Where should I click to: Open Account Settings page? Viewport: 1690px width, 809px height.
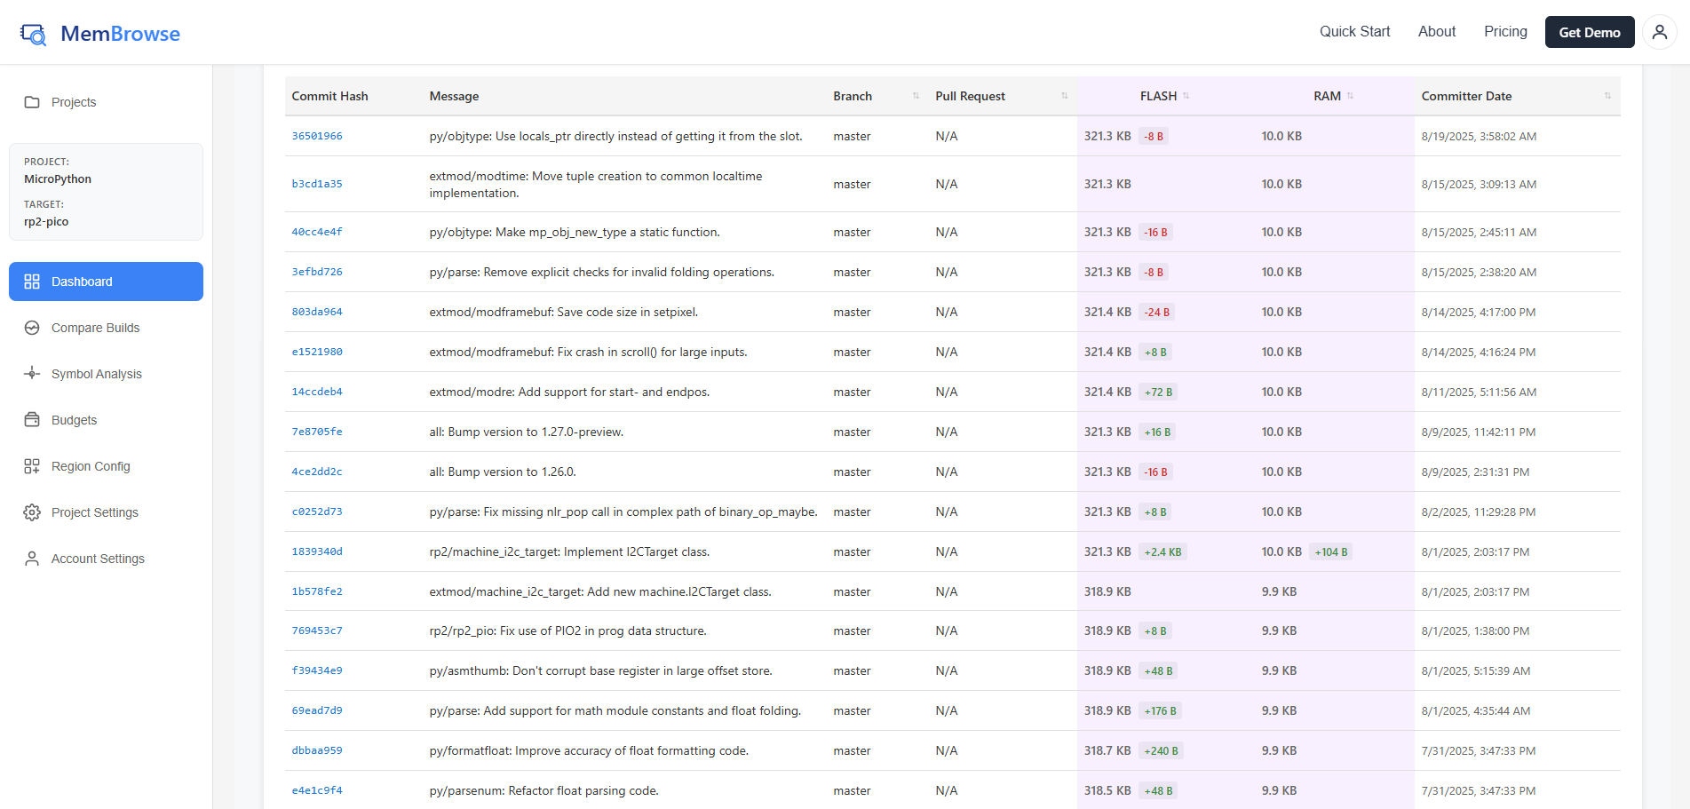tap(106, 559)
